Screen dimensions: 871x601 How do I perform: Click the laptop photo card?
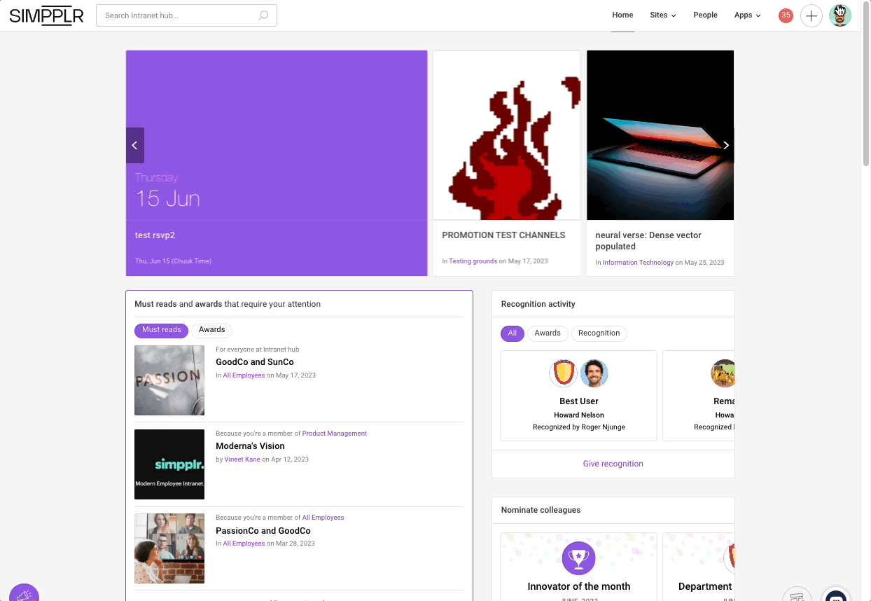(x=660, y=135)
